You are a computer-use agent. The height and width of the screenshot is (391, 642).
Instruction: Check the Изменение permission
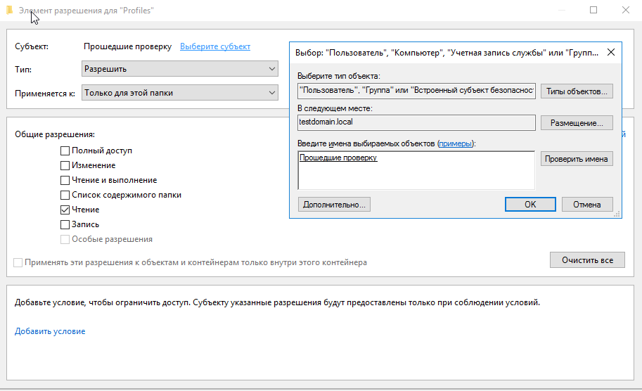click(x=65, y=165)
